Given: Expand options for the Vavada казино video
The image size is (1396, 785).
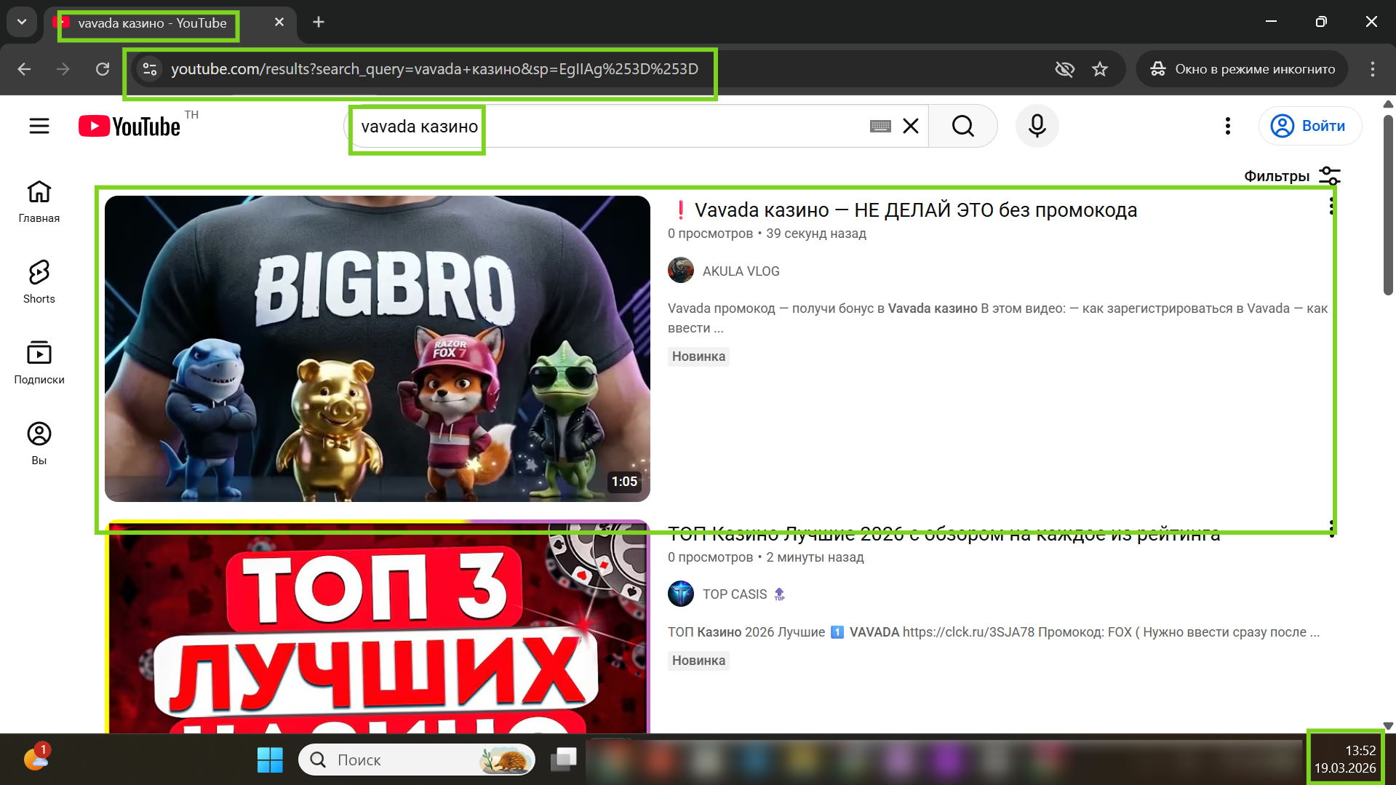Looking at the screenshot, I should click(1331, 207).
